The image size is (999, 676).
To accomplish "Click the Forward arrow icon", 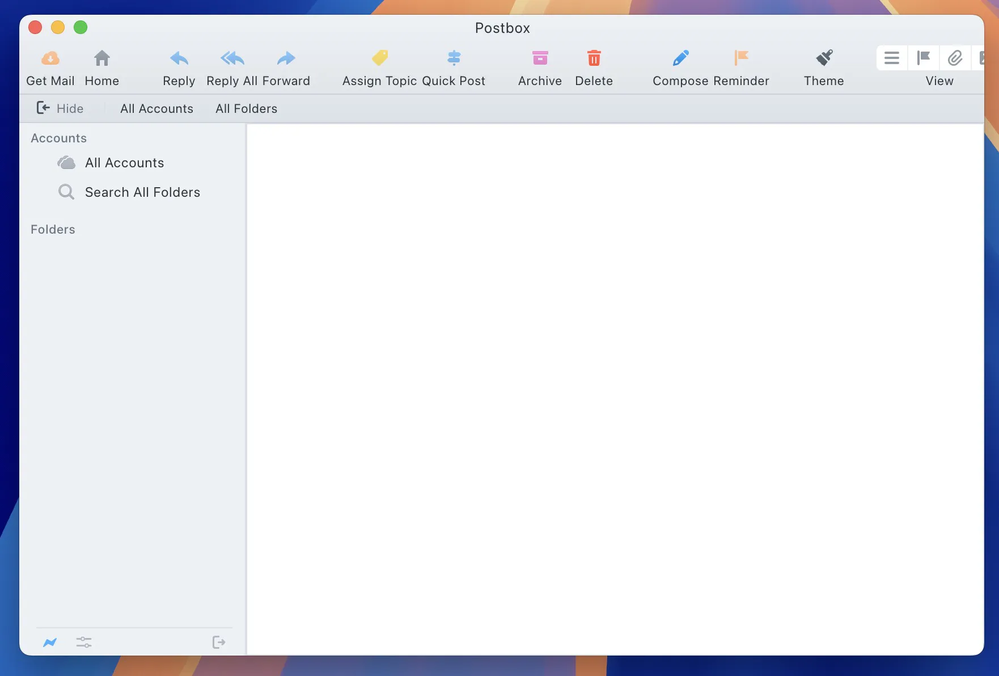I will pyautogui.click(x=286, y=58).
